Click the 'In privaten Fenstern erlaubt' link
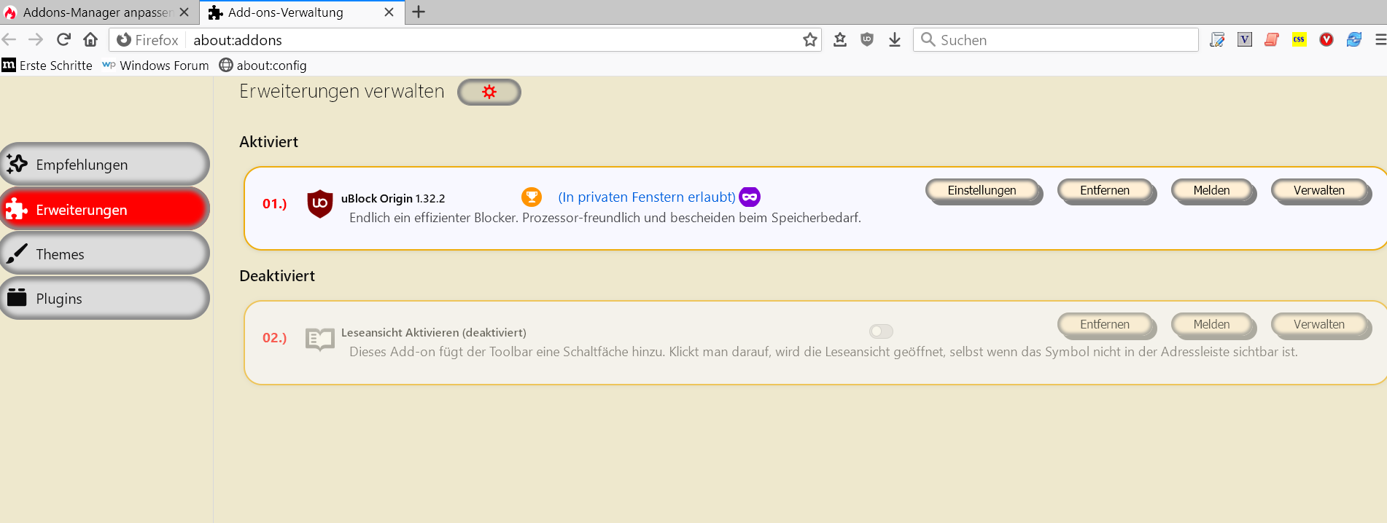 tap(646, 197)
